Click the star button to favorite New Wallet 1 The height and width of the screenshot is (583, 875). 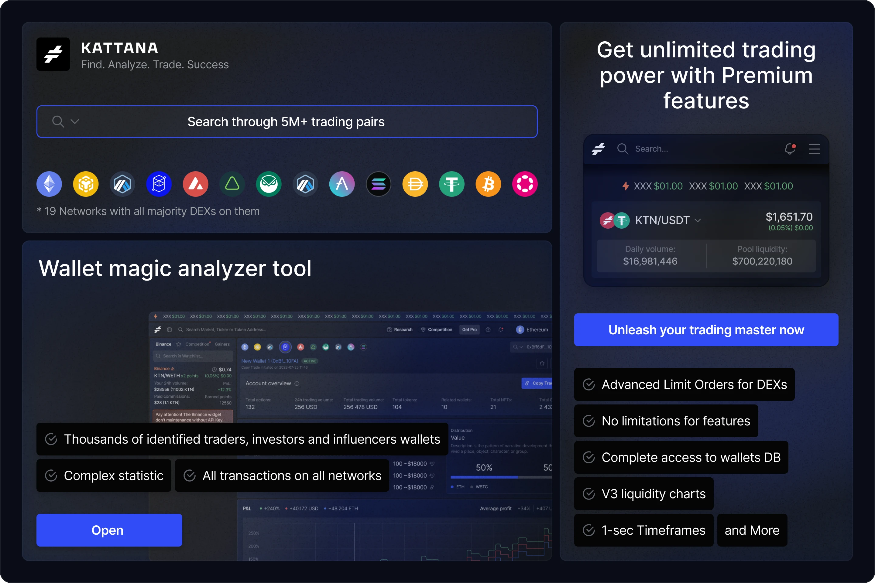(542, 363)
